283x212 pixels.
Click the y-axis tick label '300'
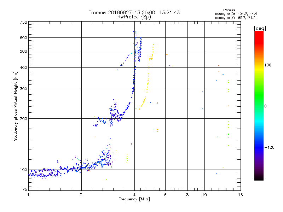pos(23,89)
